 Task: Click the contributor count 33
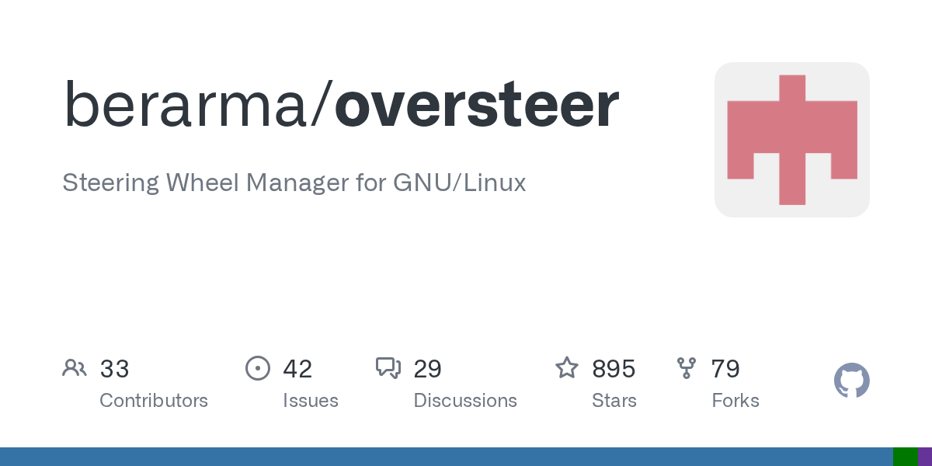coord(114,369)
